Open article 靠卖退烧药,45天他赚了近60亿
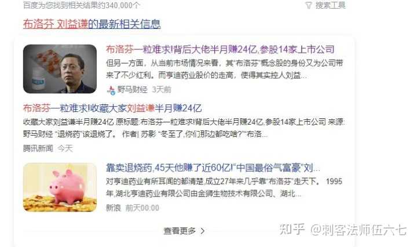 point(213,168)
